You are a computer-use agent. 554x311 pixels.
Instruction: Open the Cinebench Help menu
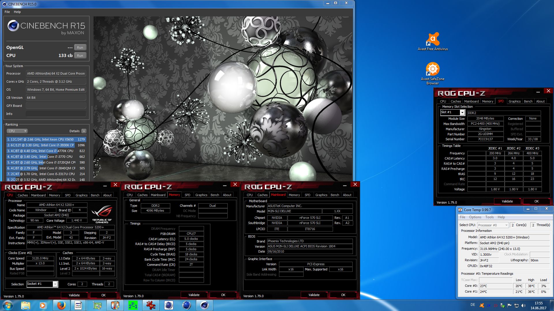[17, 12]
